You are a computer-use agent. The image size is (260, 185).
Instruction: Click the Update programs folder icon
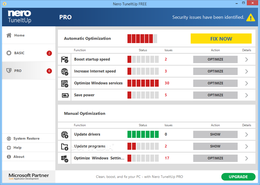pyautogui.click(x=64, y=147)
